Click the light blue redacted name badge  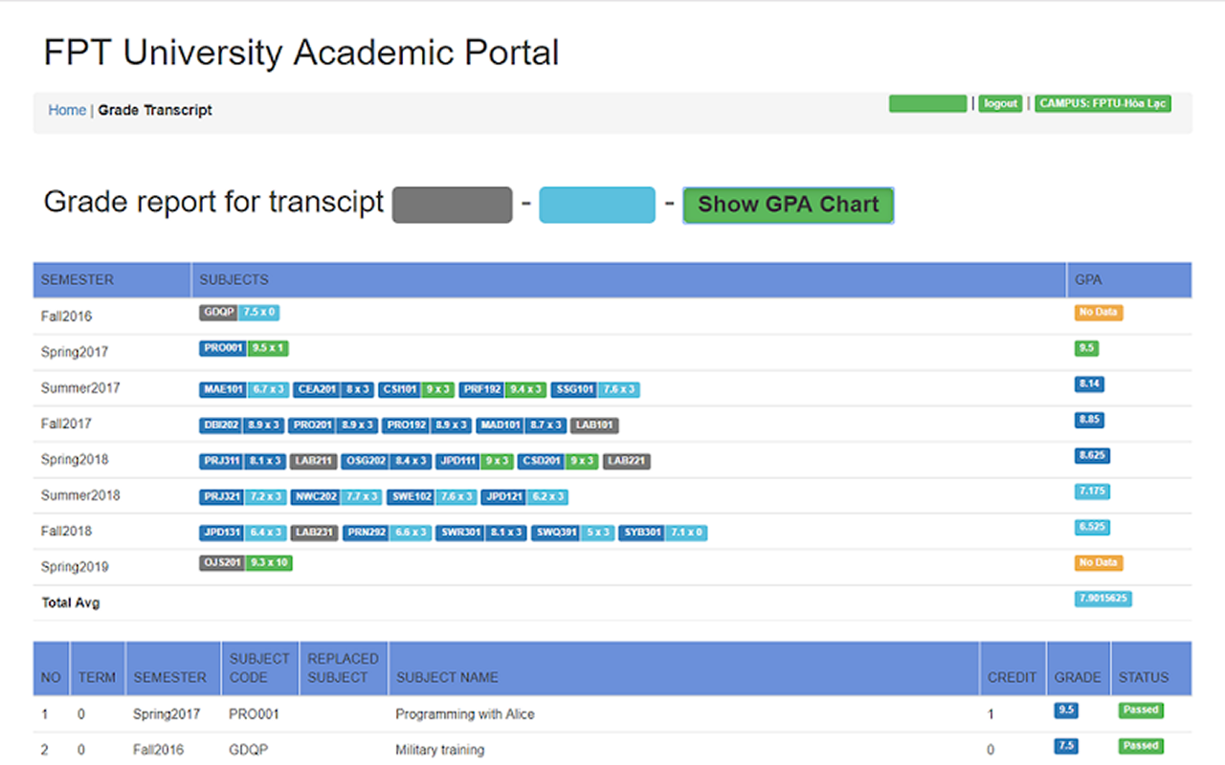tap(596, 205)
